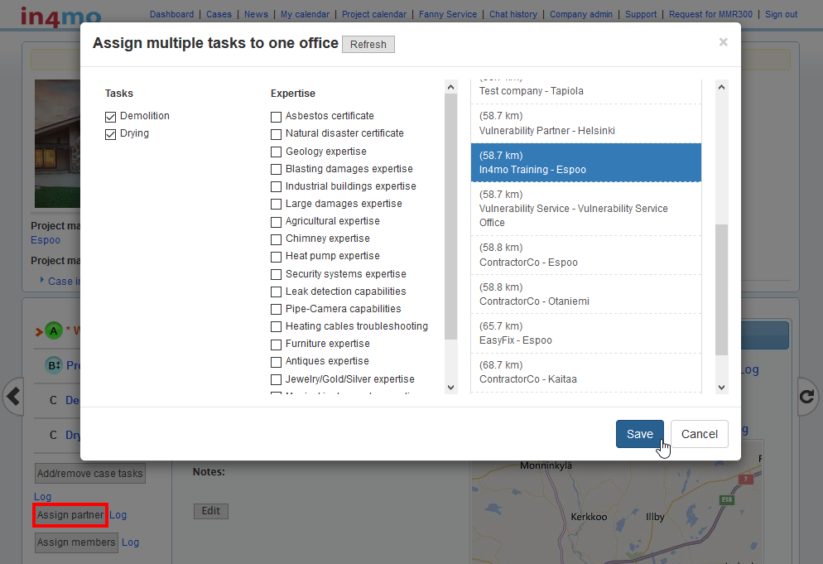Image resolution: width=823 pixels, height=564 pixels.
Task: Select ContractorCo - Otaniemi office
Action: (x=586, y=294)
